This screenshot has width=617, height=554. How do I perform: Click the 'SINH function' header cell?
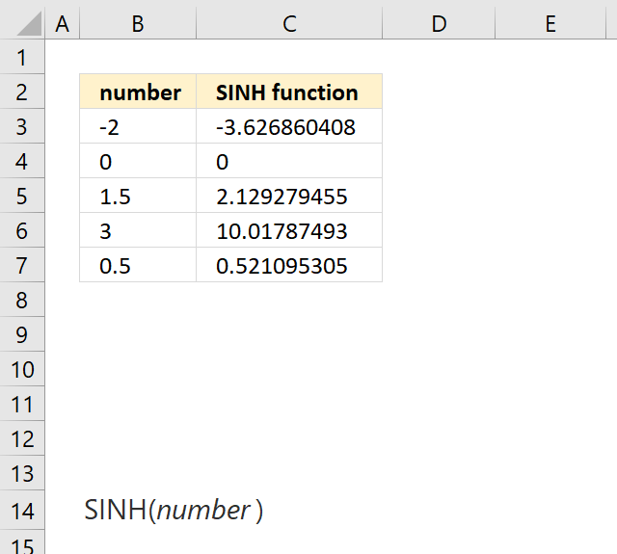289,92
